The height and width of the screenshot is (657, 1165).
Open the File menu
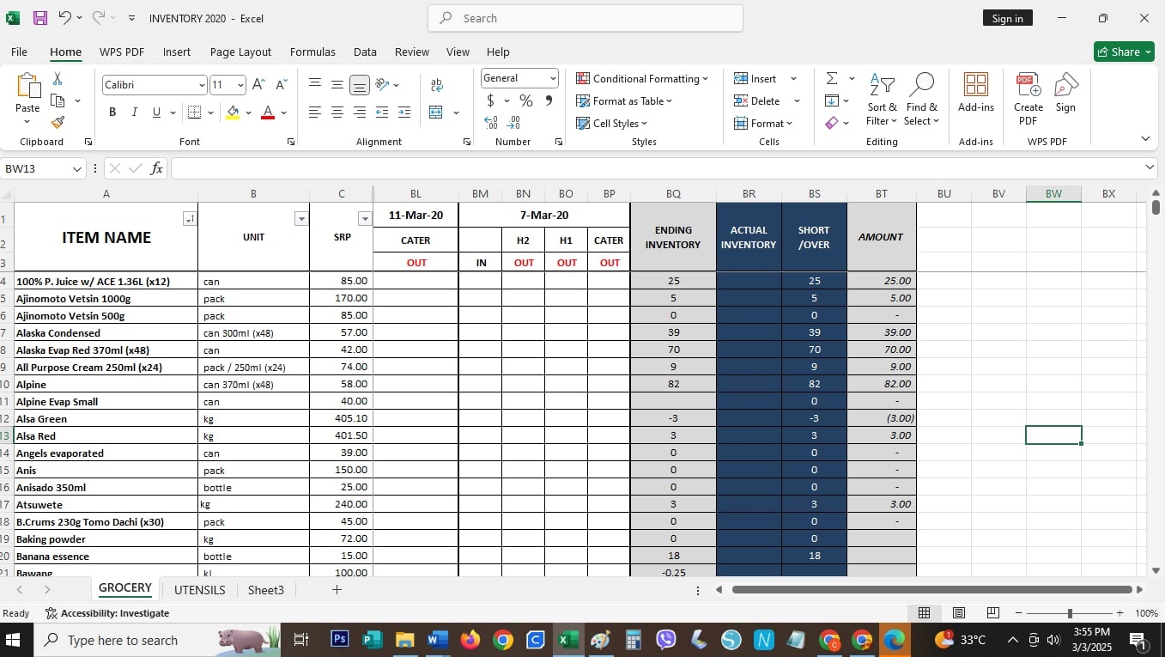pyautogui.click(x=19, y=52)
